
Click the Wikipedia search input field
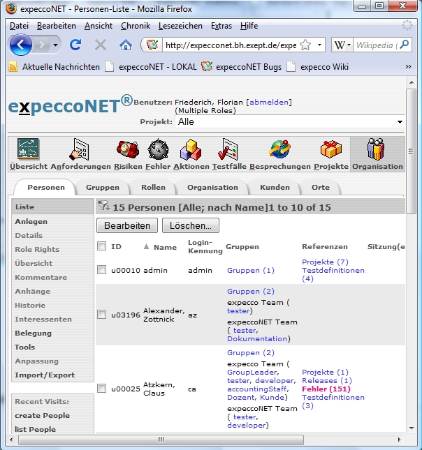pyautogui.click(x=381, y=45)
